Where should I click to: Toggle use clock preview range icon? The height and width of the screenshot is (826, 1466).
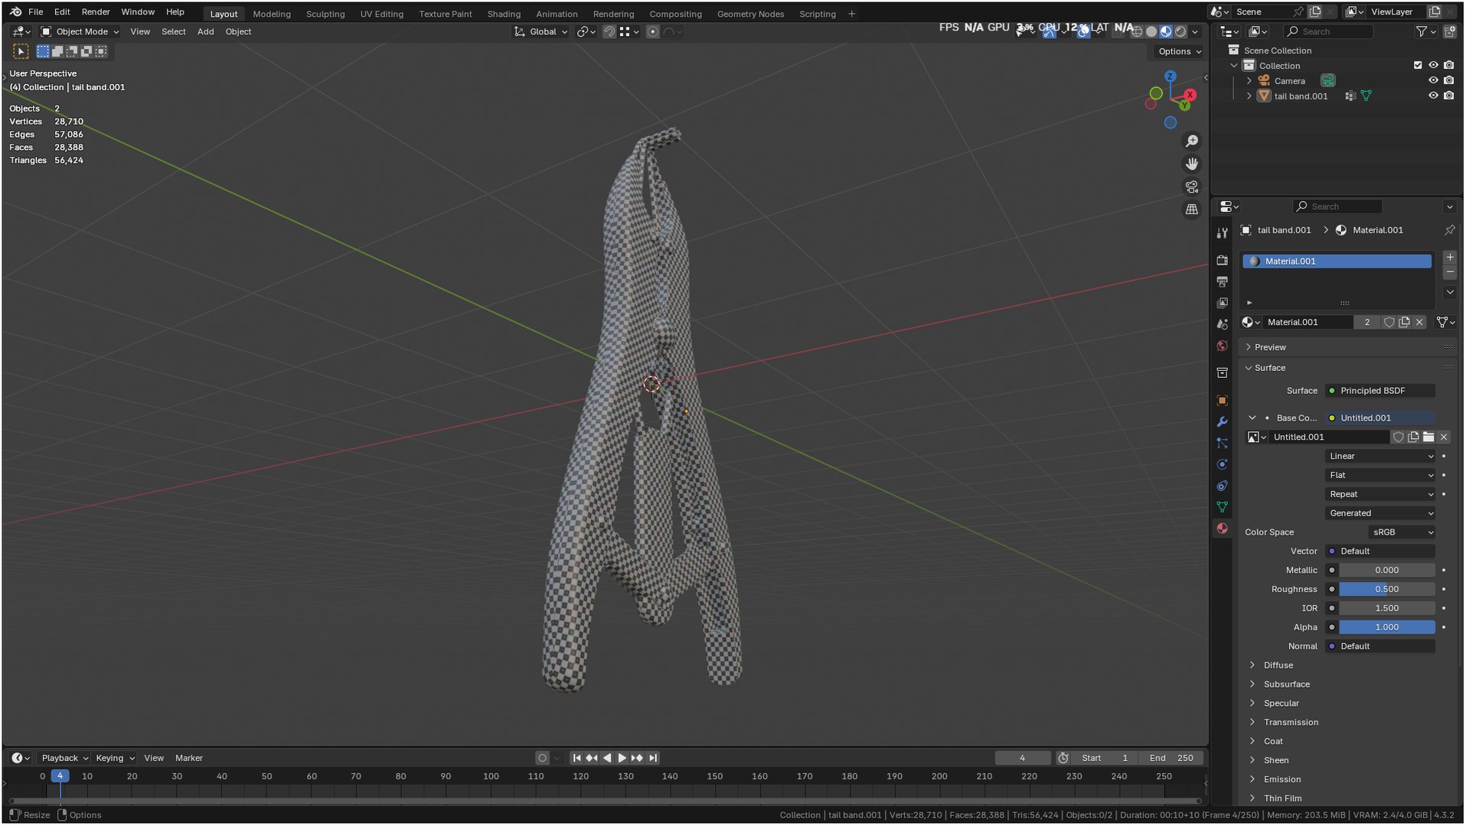[x=1063, y=759]
